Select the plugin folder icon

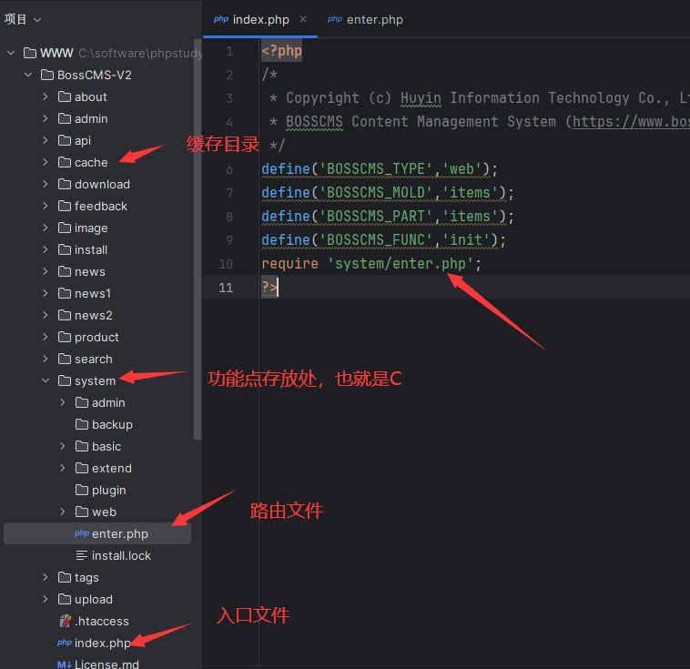click(x=82, y=490)
